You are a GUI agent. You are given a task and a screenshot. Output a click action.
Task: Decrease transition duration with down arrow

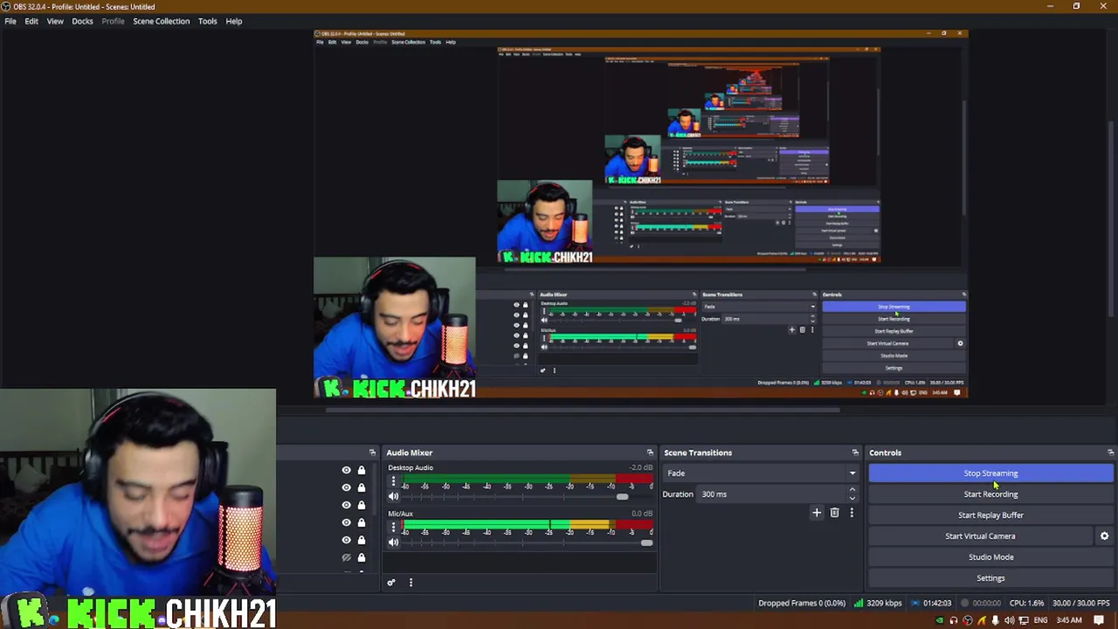[x=852, y=498]
